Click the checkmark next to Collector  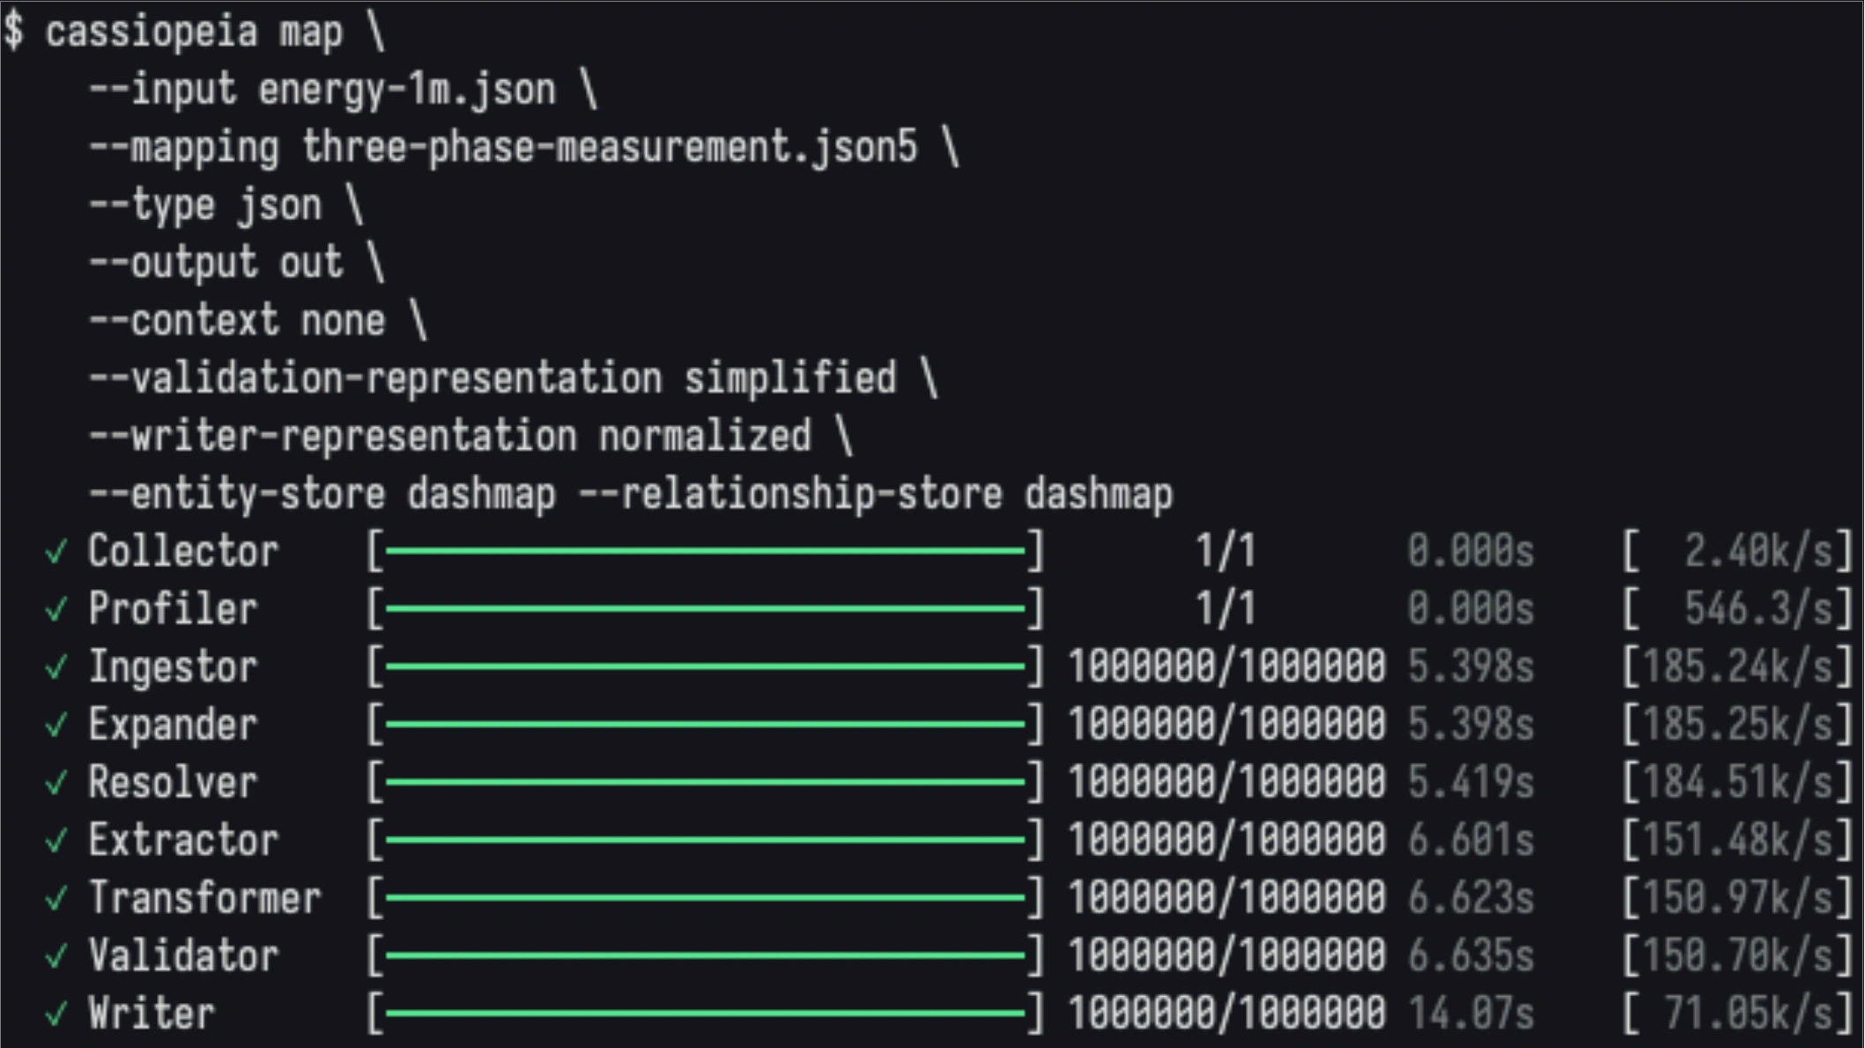[x=56, y=552]
